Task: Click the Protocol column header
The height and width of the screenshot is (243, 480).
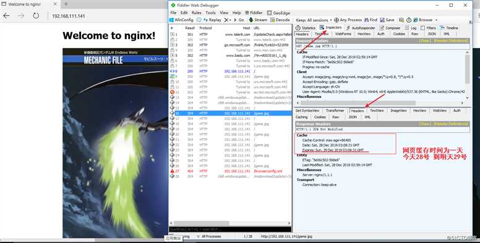Action: click(x=205, y=28)
